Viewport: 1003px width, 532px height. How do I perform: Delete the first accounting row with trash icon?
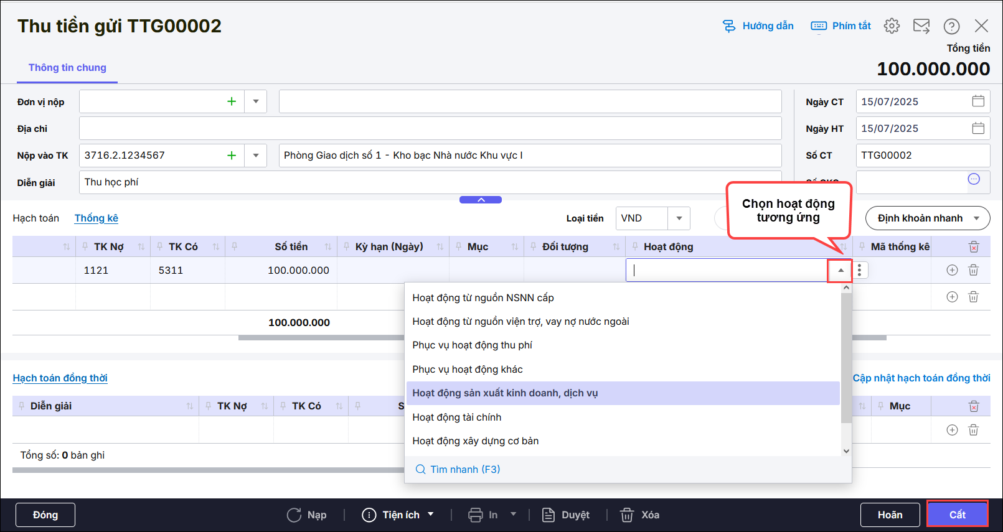[973, 270]
